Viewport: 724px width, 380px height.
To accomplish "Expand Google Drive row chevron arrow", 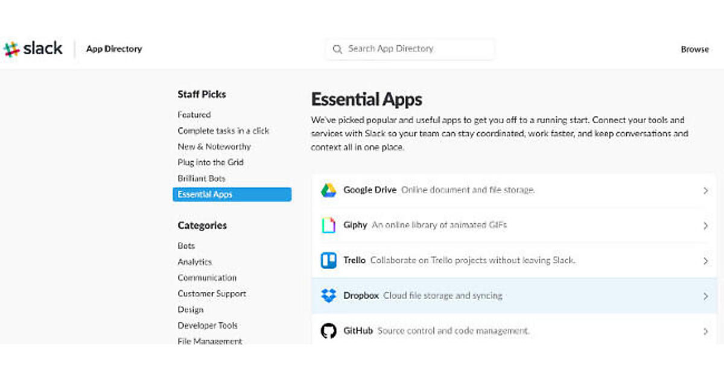I will click(705, 191).
